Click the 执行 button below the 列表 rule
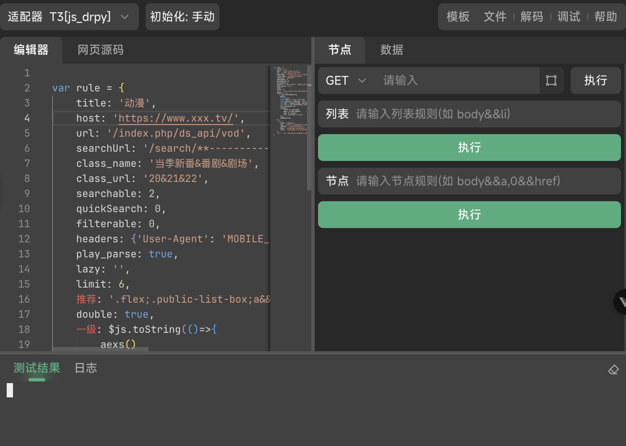Screen dimensions: 626x446 pyautogui.click(x=469, y=148)
